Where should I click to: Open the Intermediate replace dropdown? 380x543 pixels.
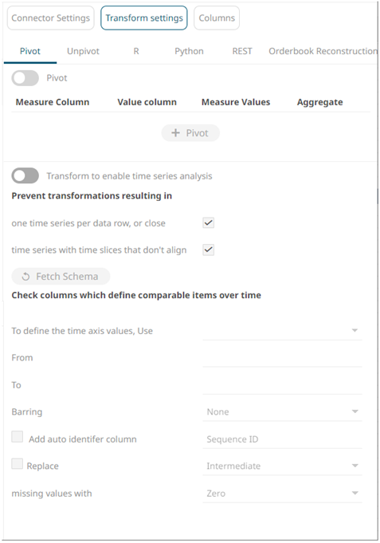tap(282, 466)
